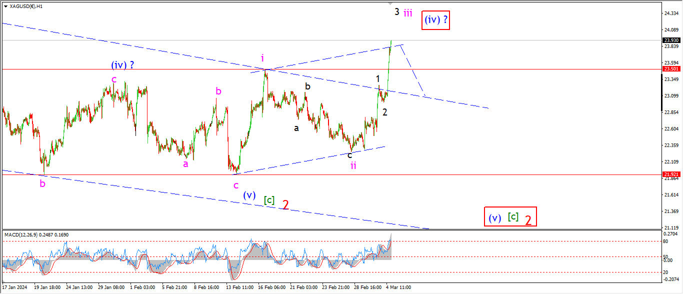The width and height of the screenshot is (683, 294).
Task: Select the pink wave 'ii' label
Action: pyautogui.click(x=353, y=165)
